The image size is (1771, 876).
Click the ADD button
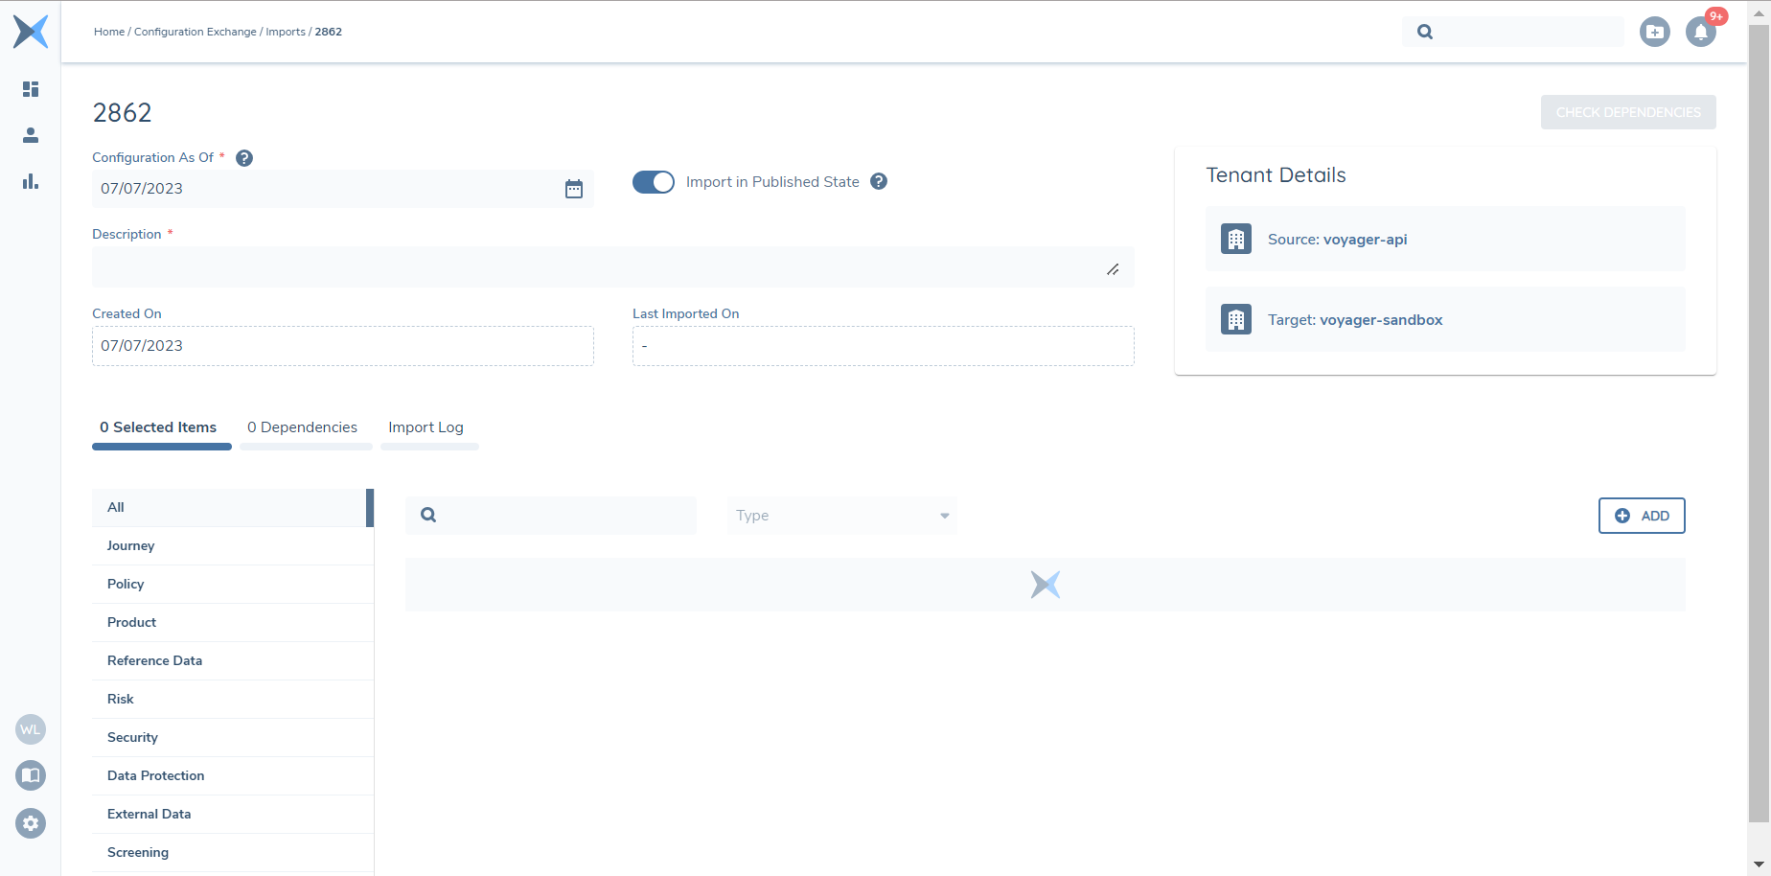click(1641, 516)
